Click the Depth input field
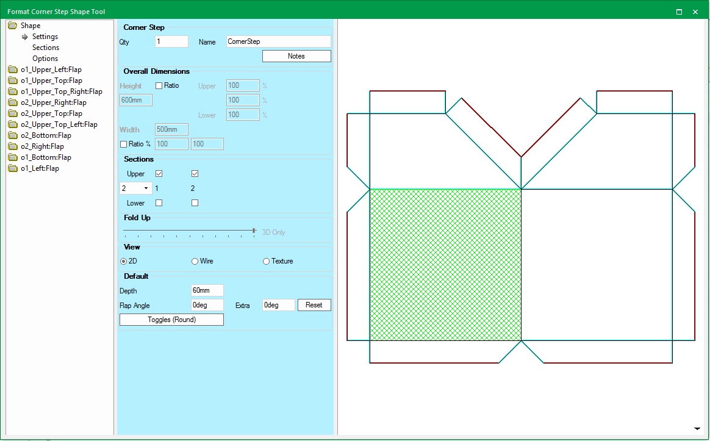 coord(207,290)
